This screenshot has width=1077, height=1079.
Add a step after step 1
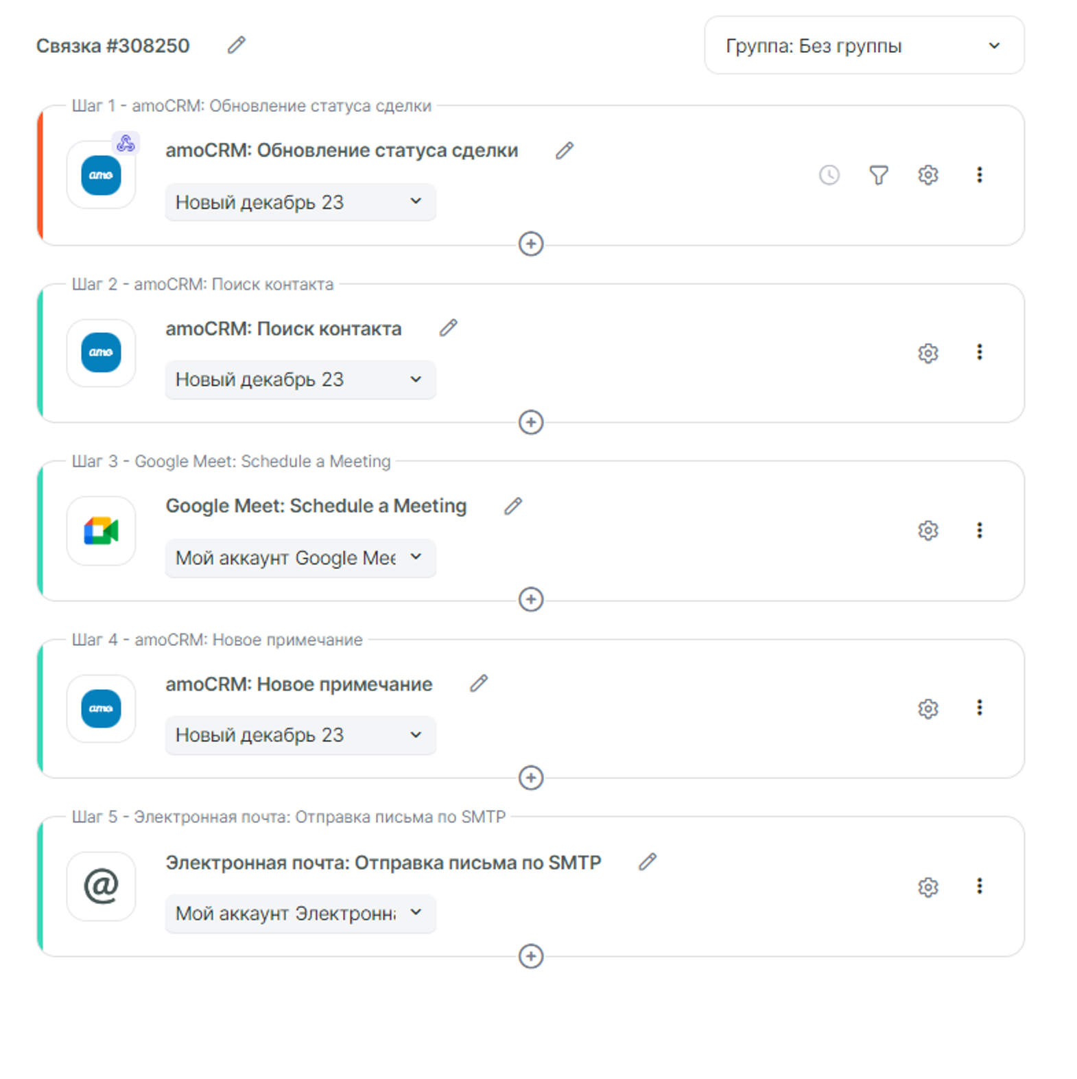click(x=530, y=244)
